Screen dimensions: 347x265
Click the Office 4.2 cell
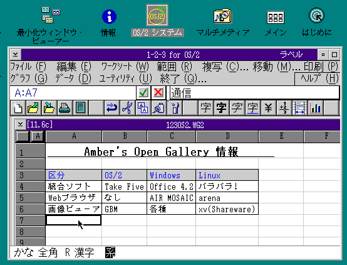click(172, 187)
